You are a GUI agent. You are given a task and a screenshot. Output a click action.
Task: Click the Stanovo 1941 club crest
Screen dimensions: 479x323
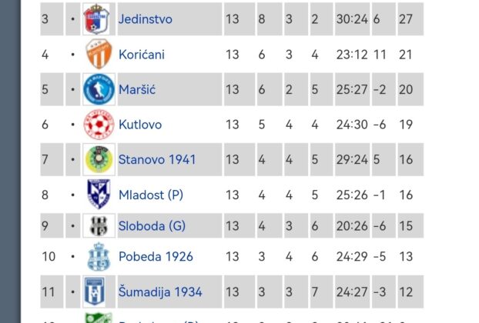tap(99, 160)
